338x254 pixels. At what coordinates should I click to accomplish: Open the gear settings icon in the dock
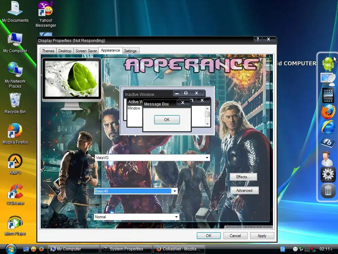328,174
